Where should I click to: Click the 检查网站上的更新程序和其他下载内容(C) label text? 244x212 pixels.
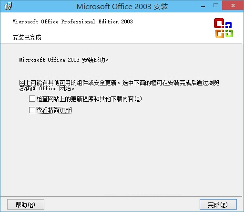pos(89,99)
